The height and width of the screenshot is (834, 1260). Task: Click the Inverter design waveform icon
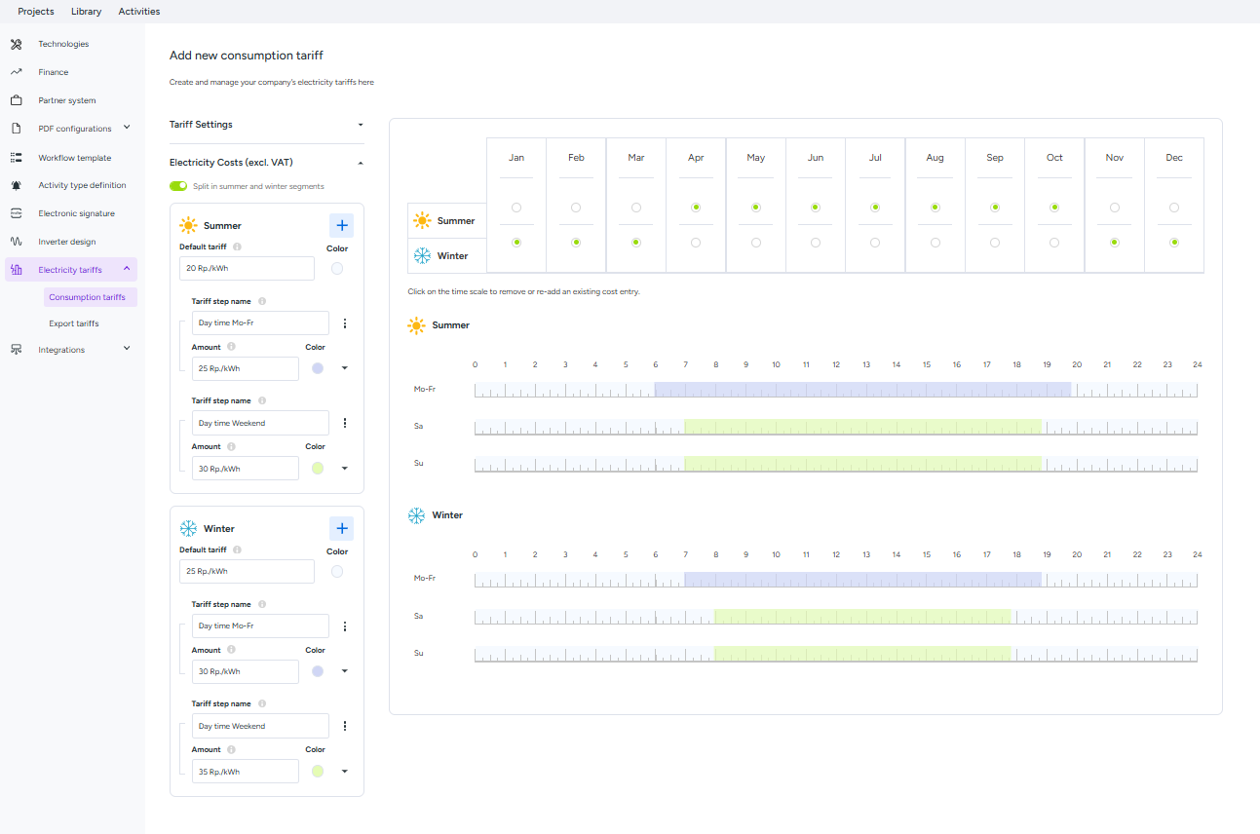coord(16,242)
